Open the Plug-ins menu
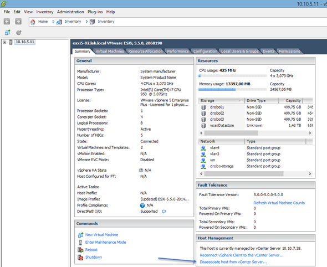327x267 pixels. tap(95, 12)
